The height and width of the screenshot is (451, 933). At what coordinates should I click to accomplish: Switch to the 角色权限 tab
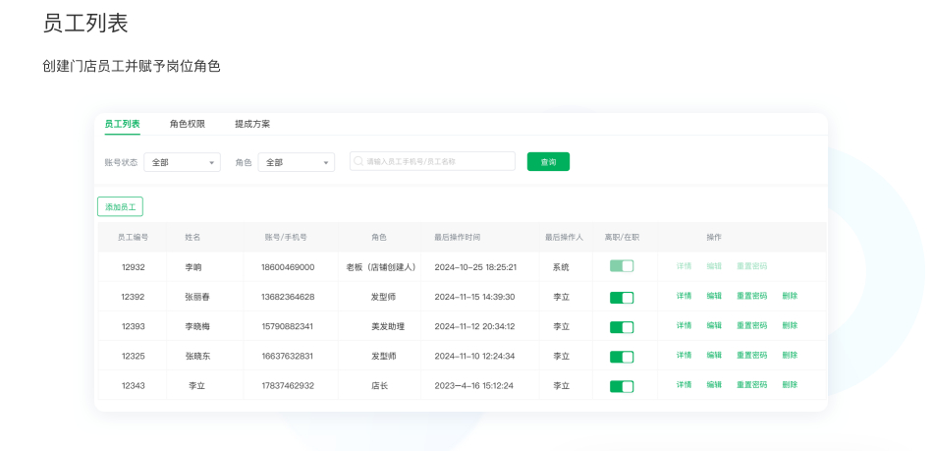point(188,124)
